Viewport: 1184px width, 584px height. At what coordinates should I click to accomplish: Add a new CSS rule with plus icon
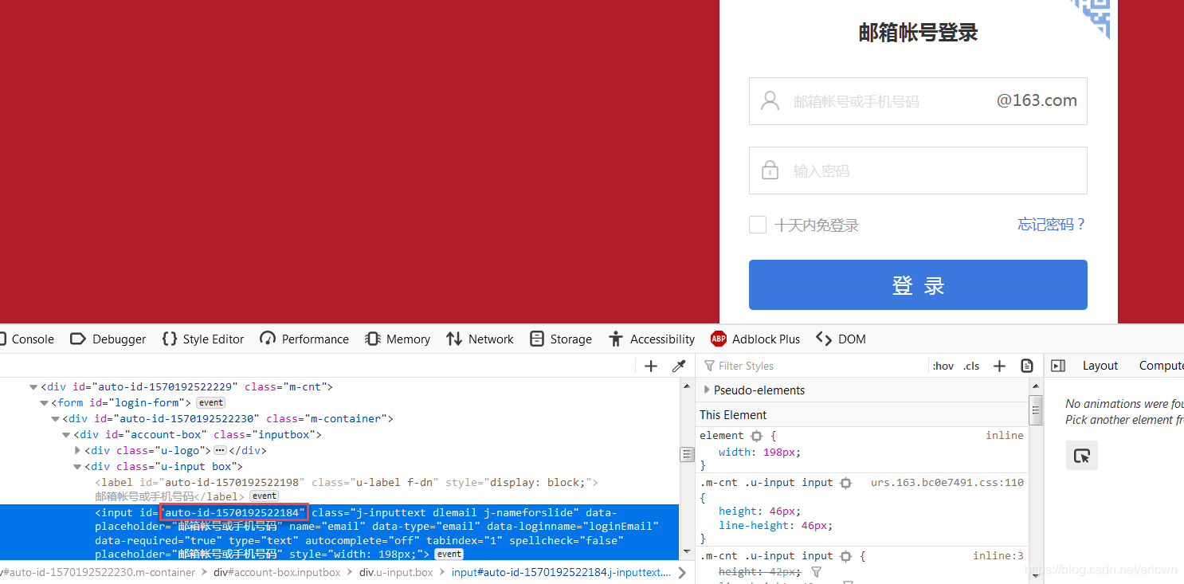click(x=999, y=366)
